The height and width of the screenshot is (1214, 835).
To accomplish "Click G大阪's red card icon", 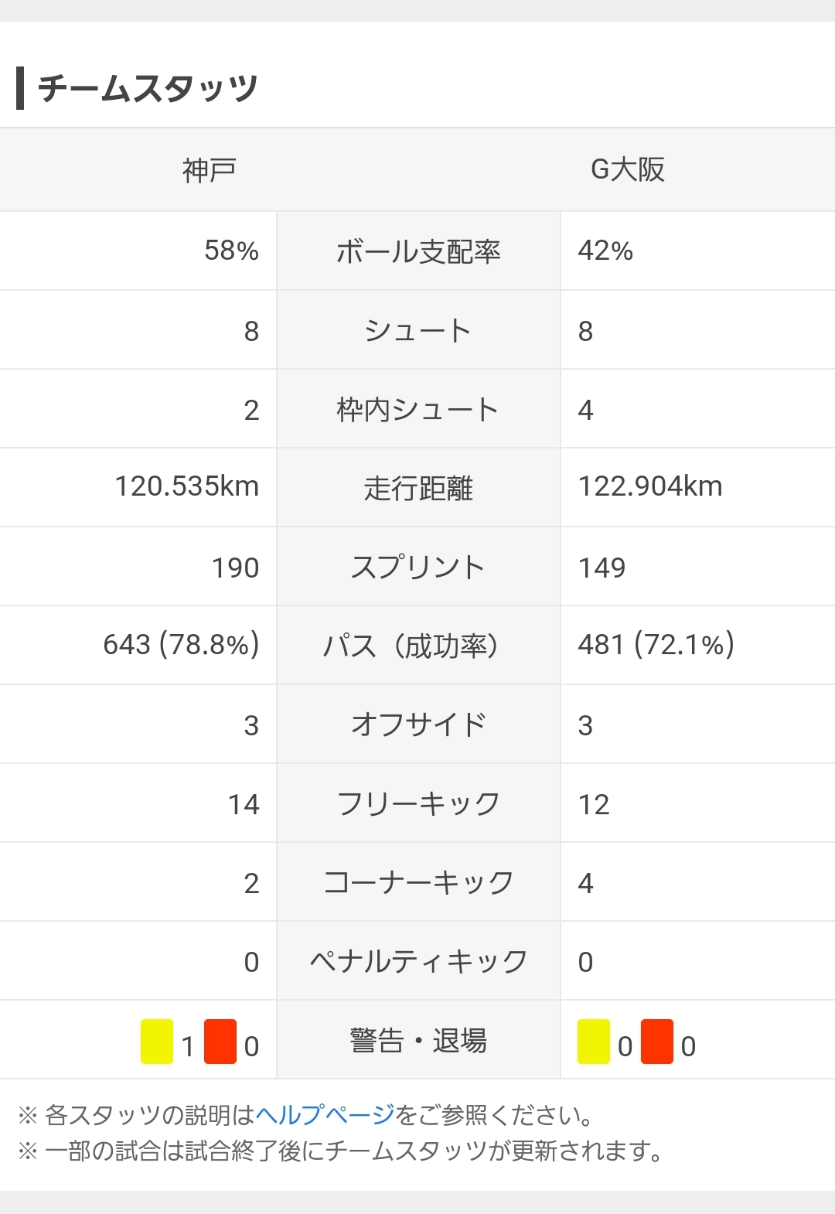I will point(657,1042).
